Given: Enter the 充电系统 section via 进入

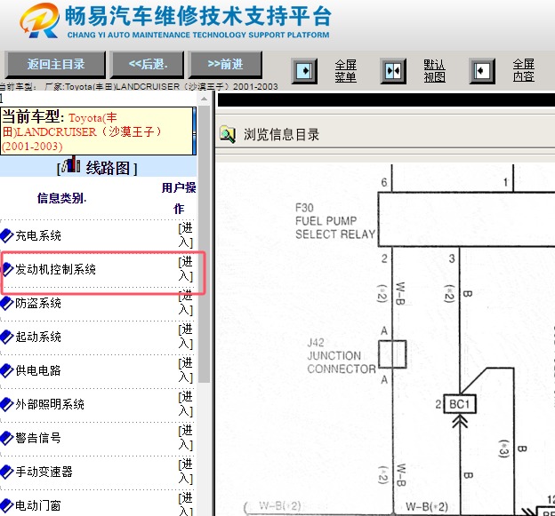Looking at the screenshot, I should click(186, 235).
